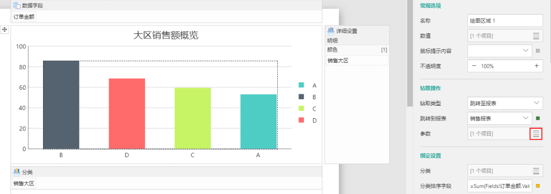Viewport: 551px width, 194px height.
Task: Open the 分类 items list editor
Action: click(536, 171)
